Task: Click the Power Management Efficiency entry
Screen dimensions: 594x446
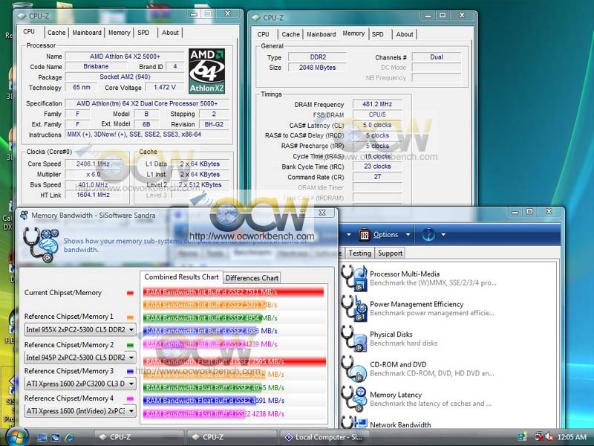Action: [418, 308]
